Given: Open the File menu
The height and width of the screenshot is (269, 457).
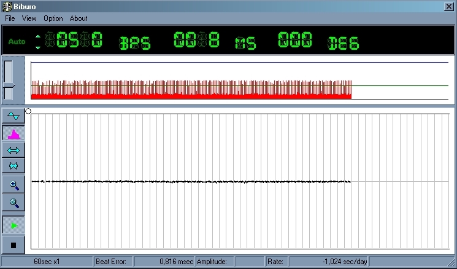Looking at the screenshot, I should coord(10,18).
